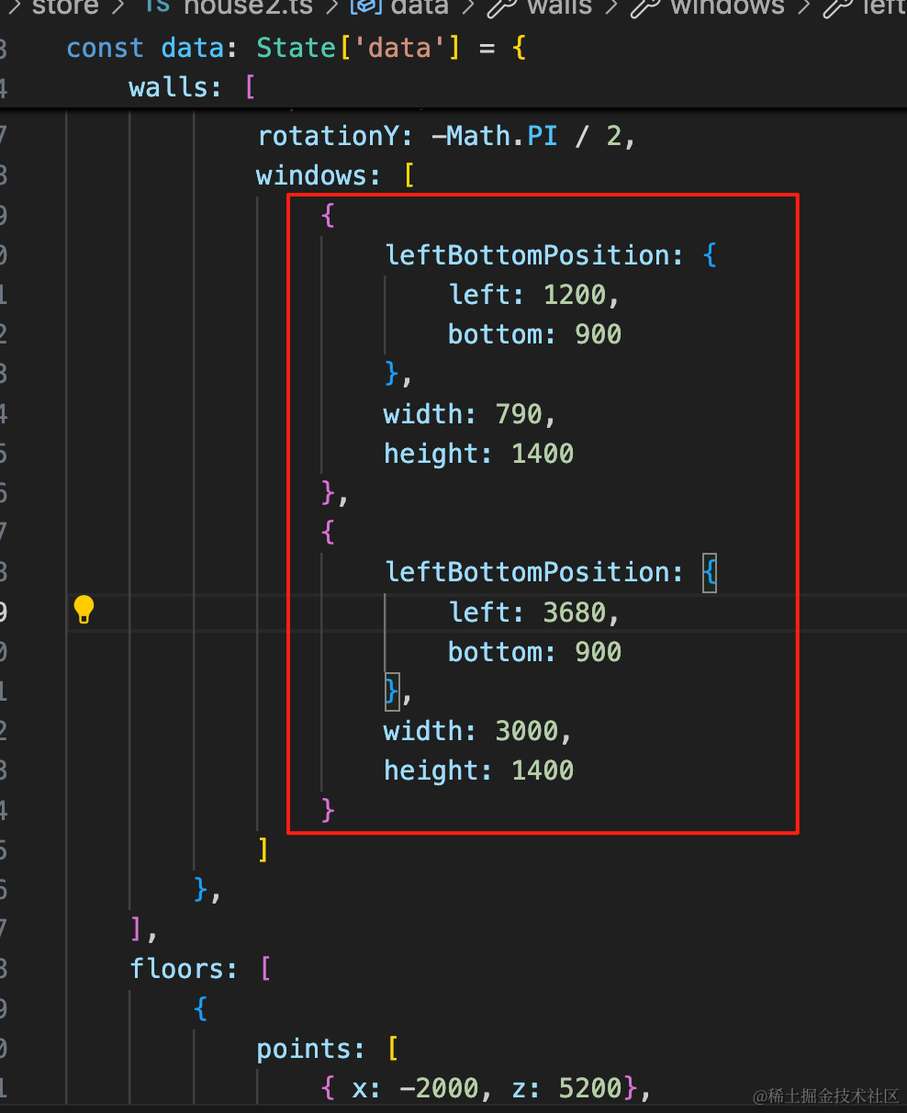The height and width of the screenshot is (1113, 907).
Task: Click the 'width: 790,' line
Action: (x=470, y=414)
